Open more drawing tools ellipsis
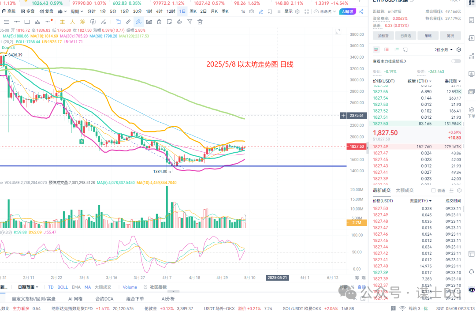 click(x=48, y=22)
